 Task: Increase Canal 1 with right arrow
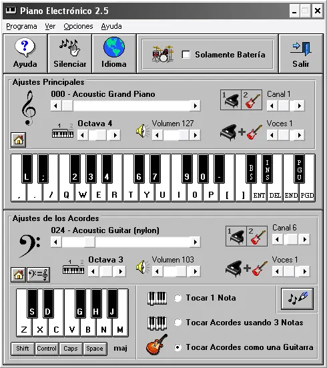[300, 106]
